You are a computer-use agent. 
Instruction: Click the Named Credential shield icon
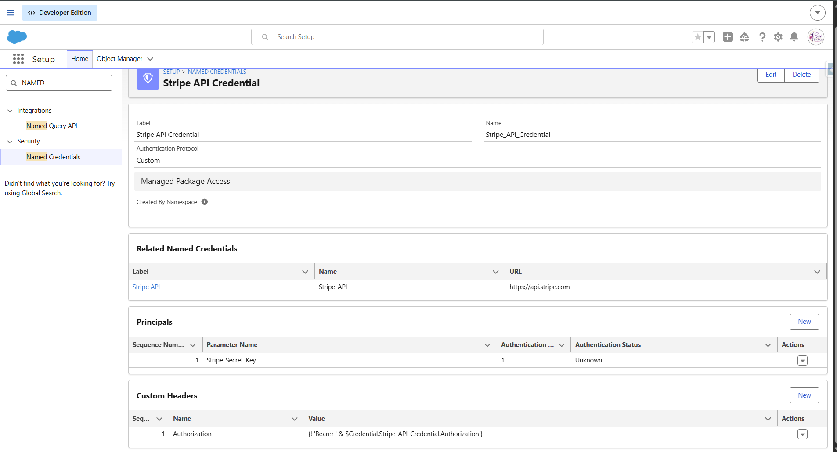148,78
